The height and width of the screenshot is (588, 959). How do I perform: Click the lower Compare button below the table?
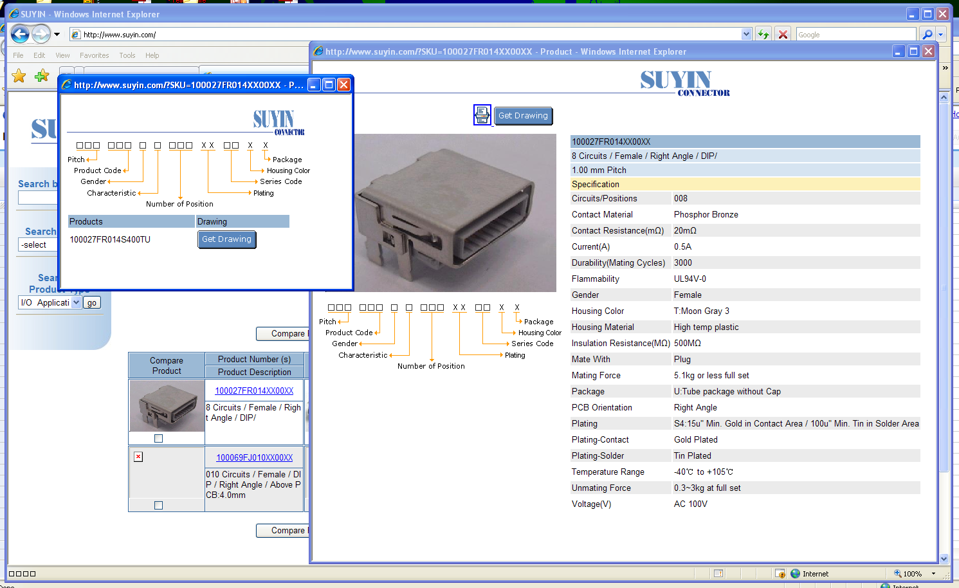click(283, 531)
